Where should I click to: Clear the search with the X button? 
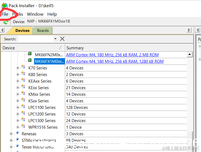tap(62, 39)
